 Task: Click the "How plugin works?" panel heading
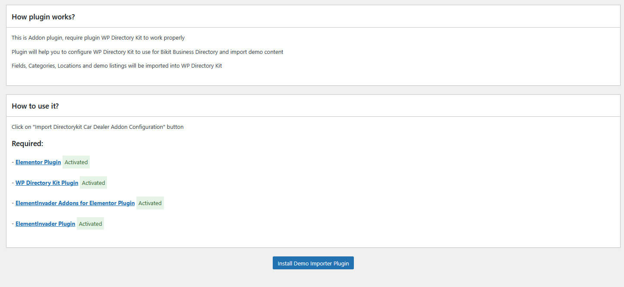click(x=44, y=17)
